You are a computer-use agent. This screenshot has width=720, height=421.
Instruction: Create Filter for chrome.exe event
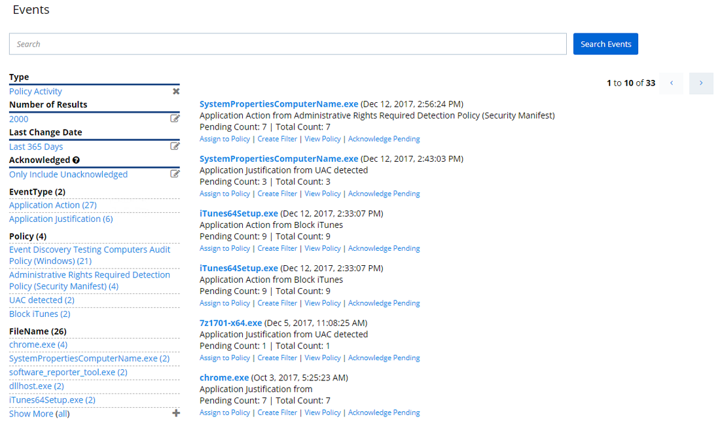278,412
